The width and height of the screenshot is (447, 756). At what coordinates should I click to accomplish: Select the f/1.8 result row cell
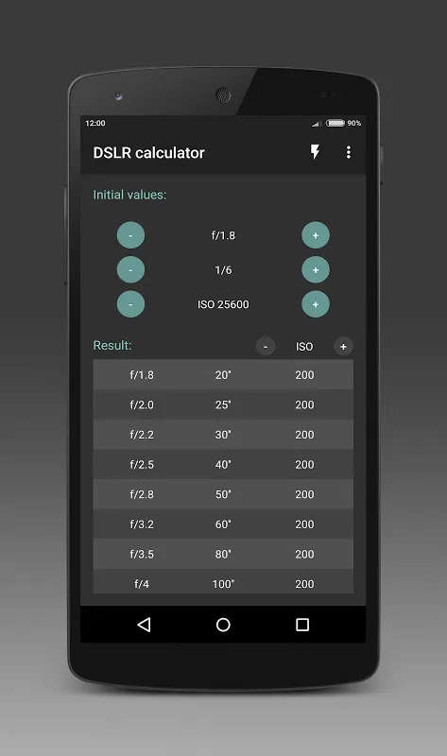(x=142, y=374)
